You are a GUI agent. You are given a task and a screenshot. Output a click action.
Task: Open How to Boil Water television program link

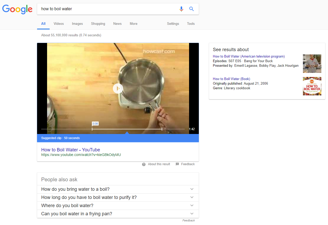pos(248,56)
